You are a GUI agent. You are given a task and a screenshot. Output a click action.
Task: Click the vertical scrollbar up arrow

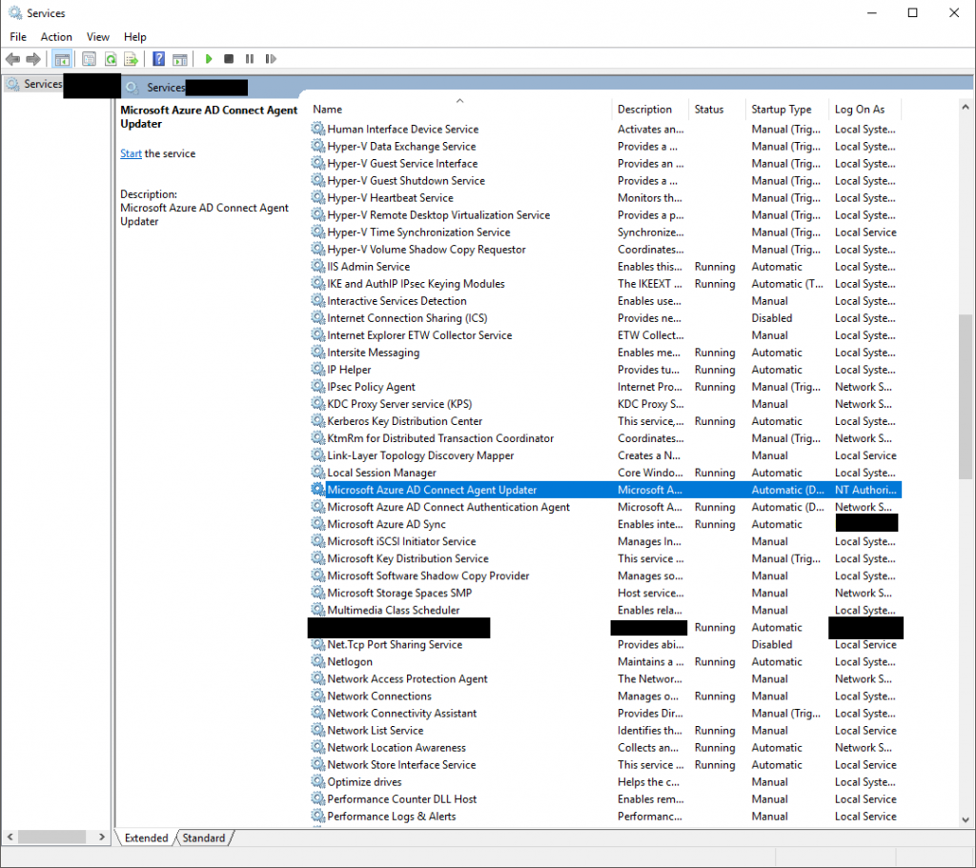966,107
